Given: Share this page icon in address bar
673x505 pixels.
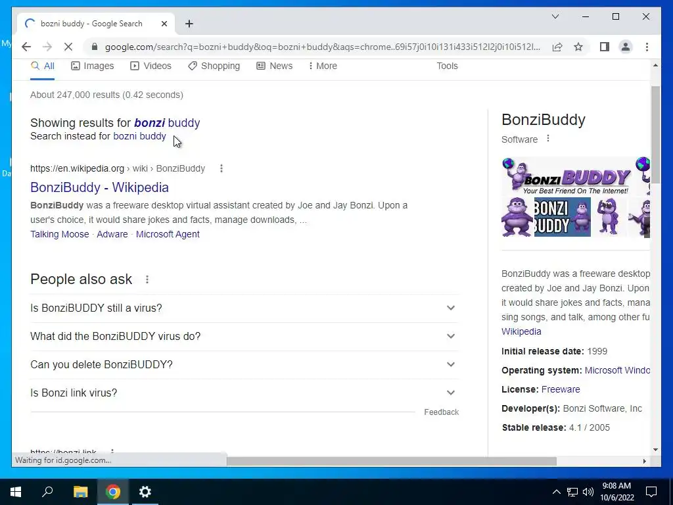Looking at the screenshot, I should [x=557, y=47].
